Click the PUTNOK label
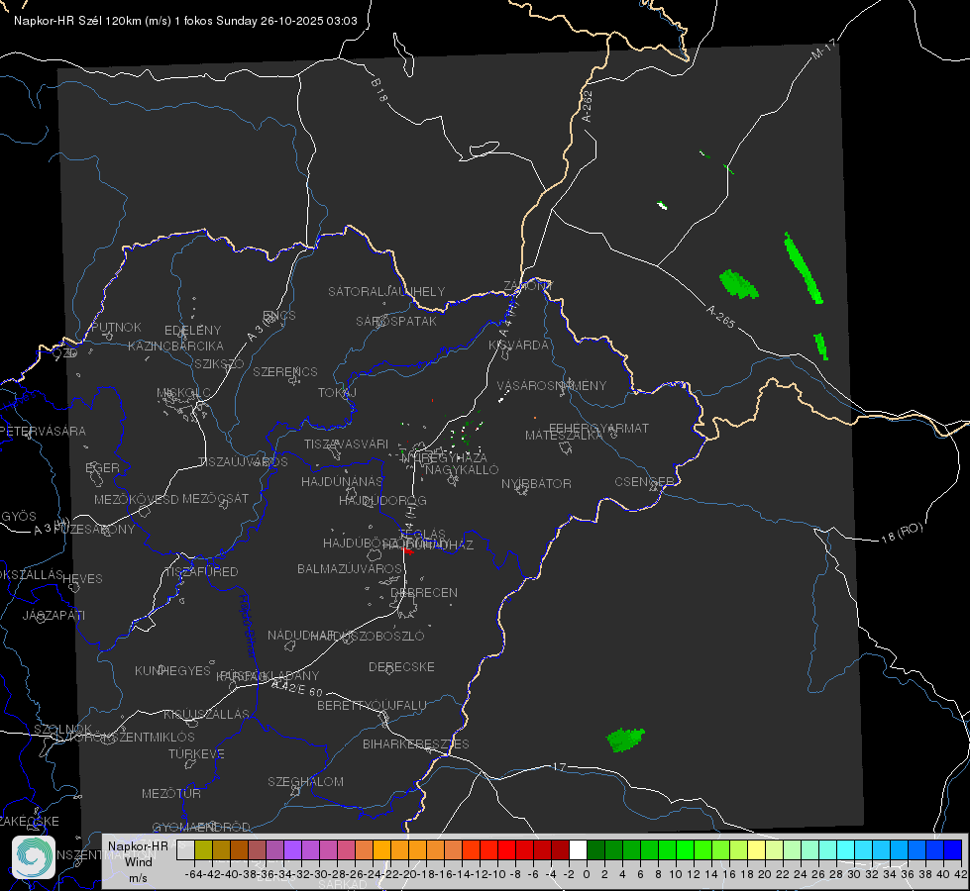Viewport: 970px width, 891px height. pos(116,327)
